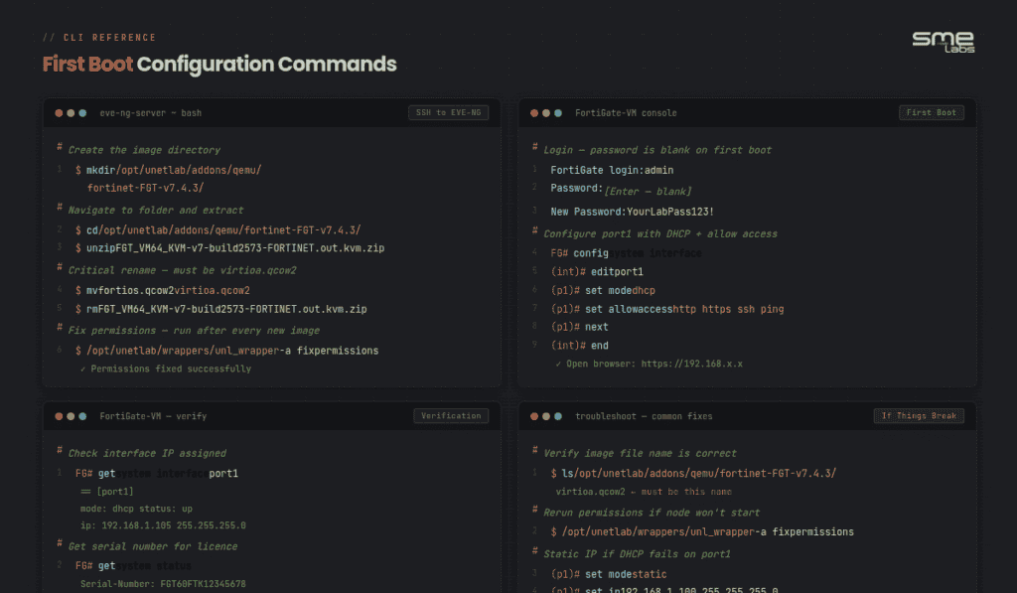Screen dimensions: 1017x593
Task: Click the 'mv fortios.qcow2 virtioa.qcow2' command
Action: 162,291
